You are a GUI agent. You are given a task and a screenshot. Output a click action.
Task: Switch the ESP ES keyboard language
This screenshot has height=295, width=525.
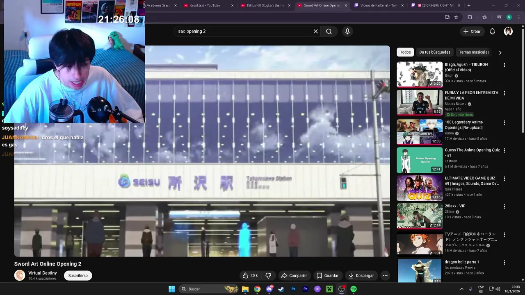(x=481, y=289)
